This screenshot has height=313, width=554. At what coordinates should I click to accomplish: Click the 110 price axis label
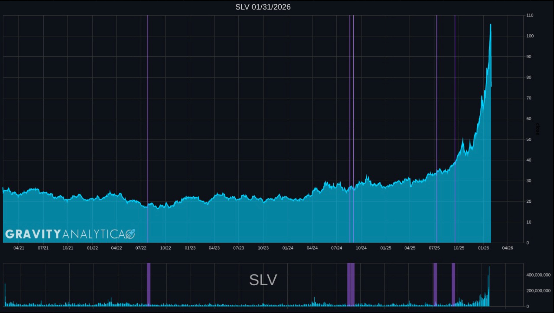530,15
